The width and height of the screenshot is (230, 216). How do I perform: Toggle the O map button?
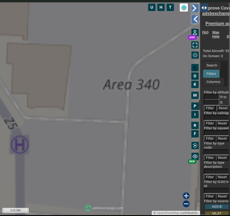[x=195, y=76]
